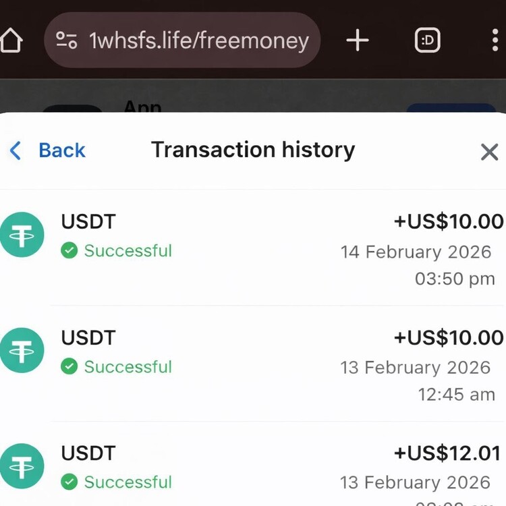Viewport: 506px width, 506px height.
Task: Select the +US$10.00 amount dated 14 February
Action: [448, 221]
